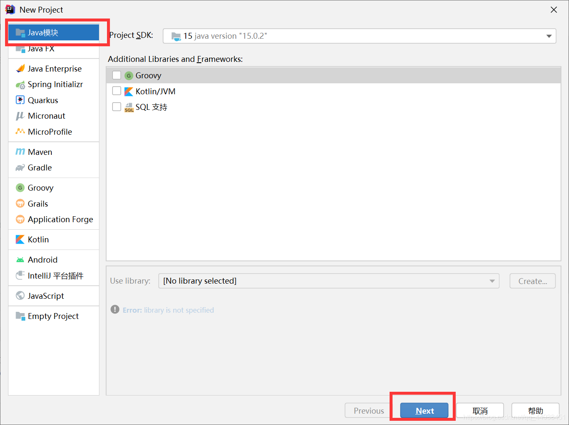Enable the Groovy framework checkbox
The width and height of the screenshot is (569, 425).
pos(117,75)
